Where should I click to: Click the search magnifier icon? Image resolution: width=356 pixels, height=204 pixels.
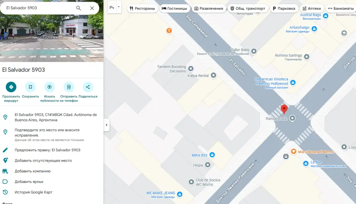coord(78,8)
